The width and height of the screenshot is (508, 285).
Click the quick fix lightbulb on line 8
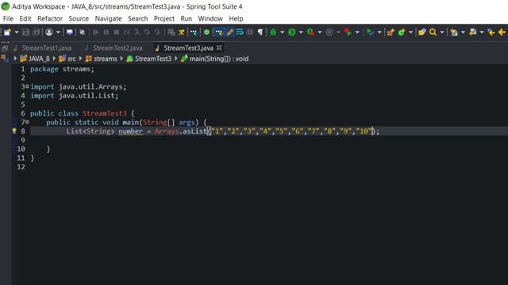tap(14, 131)
